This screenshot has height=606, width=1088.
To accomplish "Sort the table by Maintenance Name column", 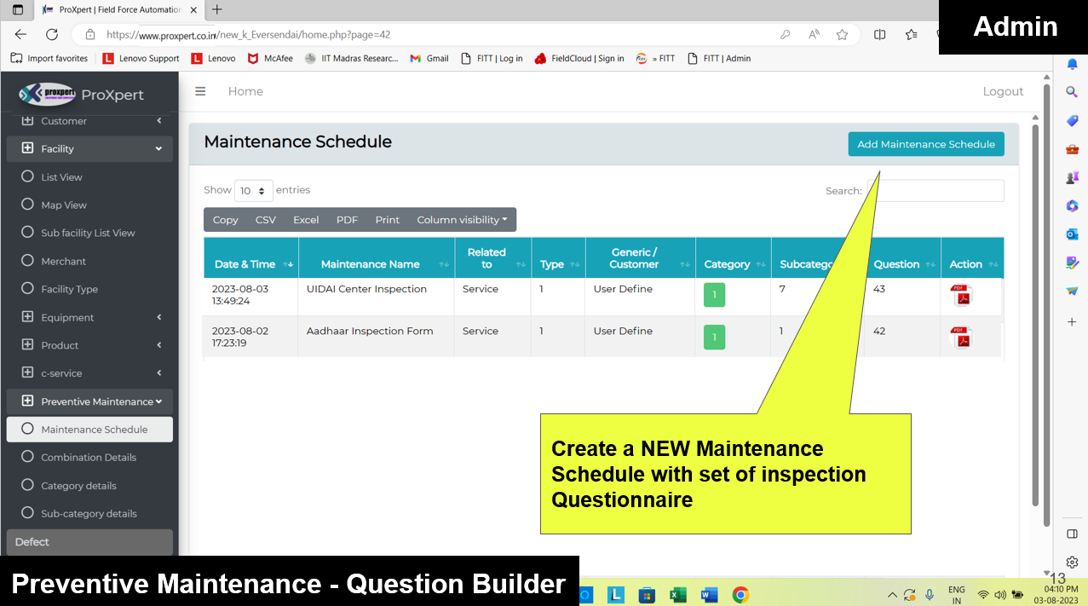I will pos(371,264).
